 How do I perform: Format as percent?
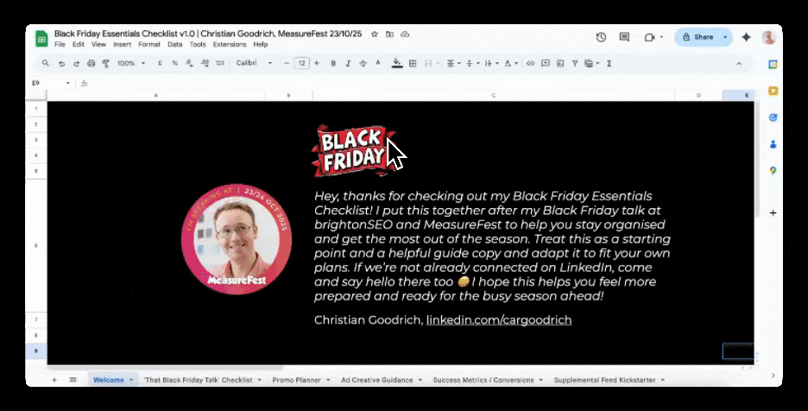point(174,63)
